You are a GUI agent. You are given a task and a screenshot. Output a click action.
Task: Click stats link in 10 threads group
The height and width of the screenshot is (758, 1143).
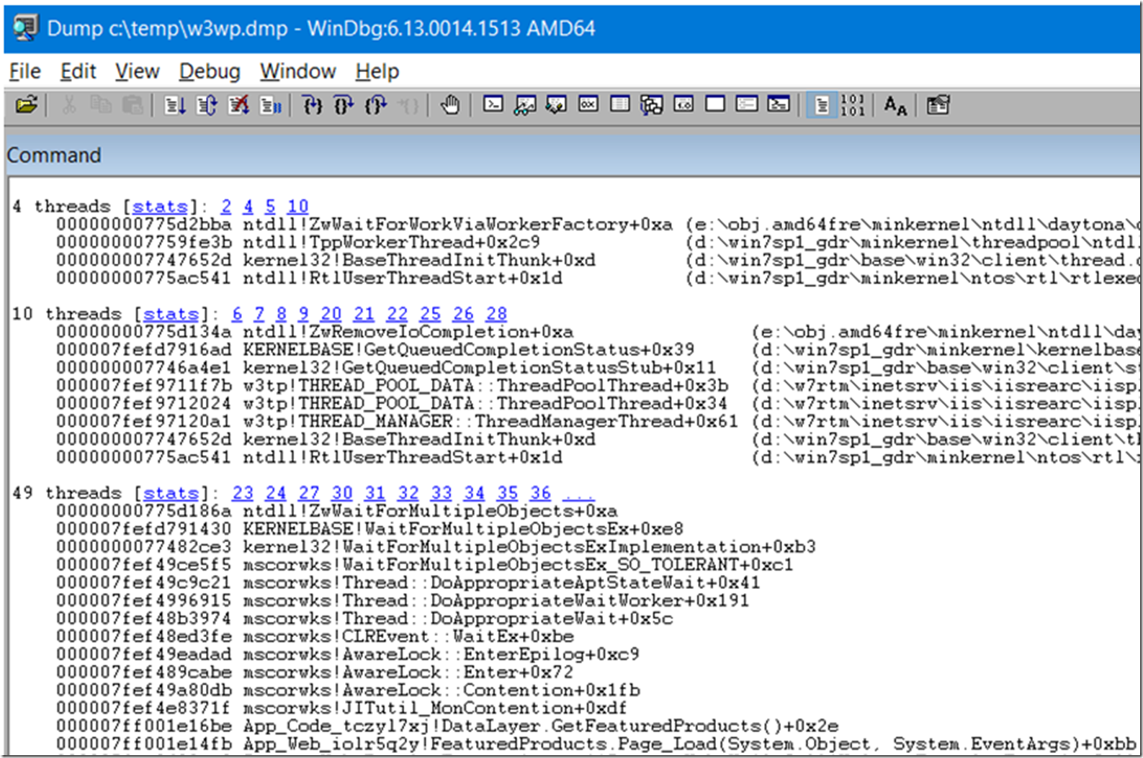(171, 315)
